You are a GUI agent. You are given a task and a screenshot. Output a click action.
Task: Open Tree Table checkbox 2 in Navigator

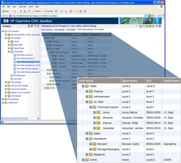25,58
